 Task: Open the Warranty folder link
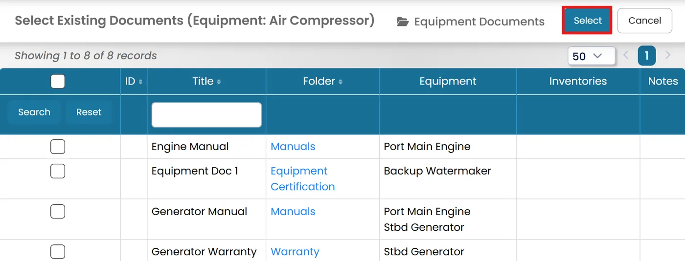[x=295, y=252]
